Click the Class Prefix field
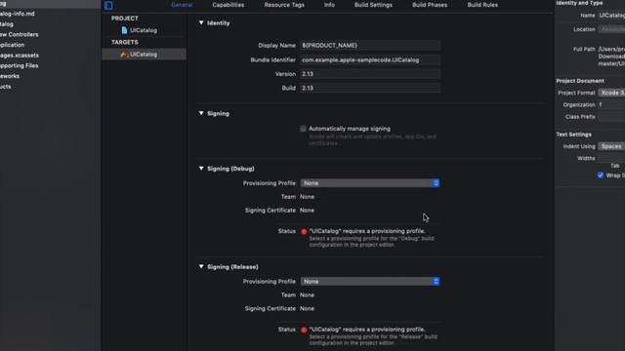The width and height of the screenshot is (625, 351). (x=611, y=117)
